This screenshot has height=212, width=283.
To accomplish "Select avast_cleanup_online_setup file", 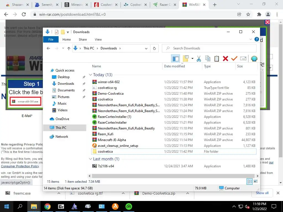I will coord(174,146).
